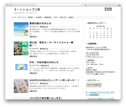
Task: Click 記事を読む under HONDAカレンダー post
Action: pyautogui.click(x=33, y=91)
